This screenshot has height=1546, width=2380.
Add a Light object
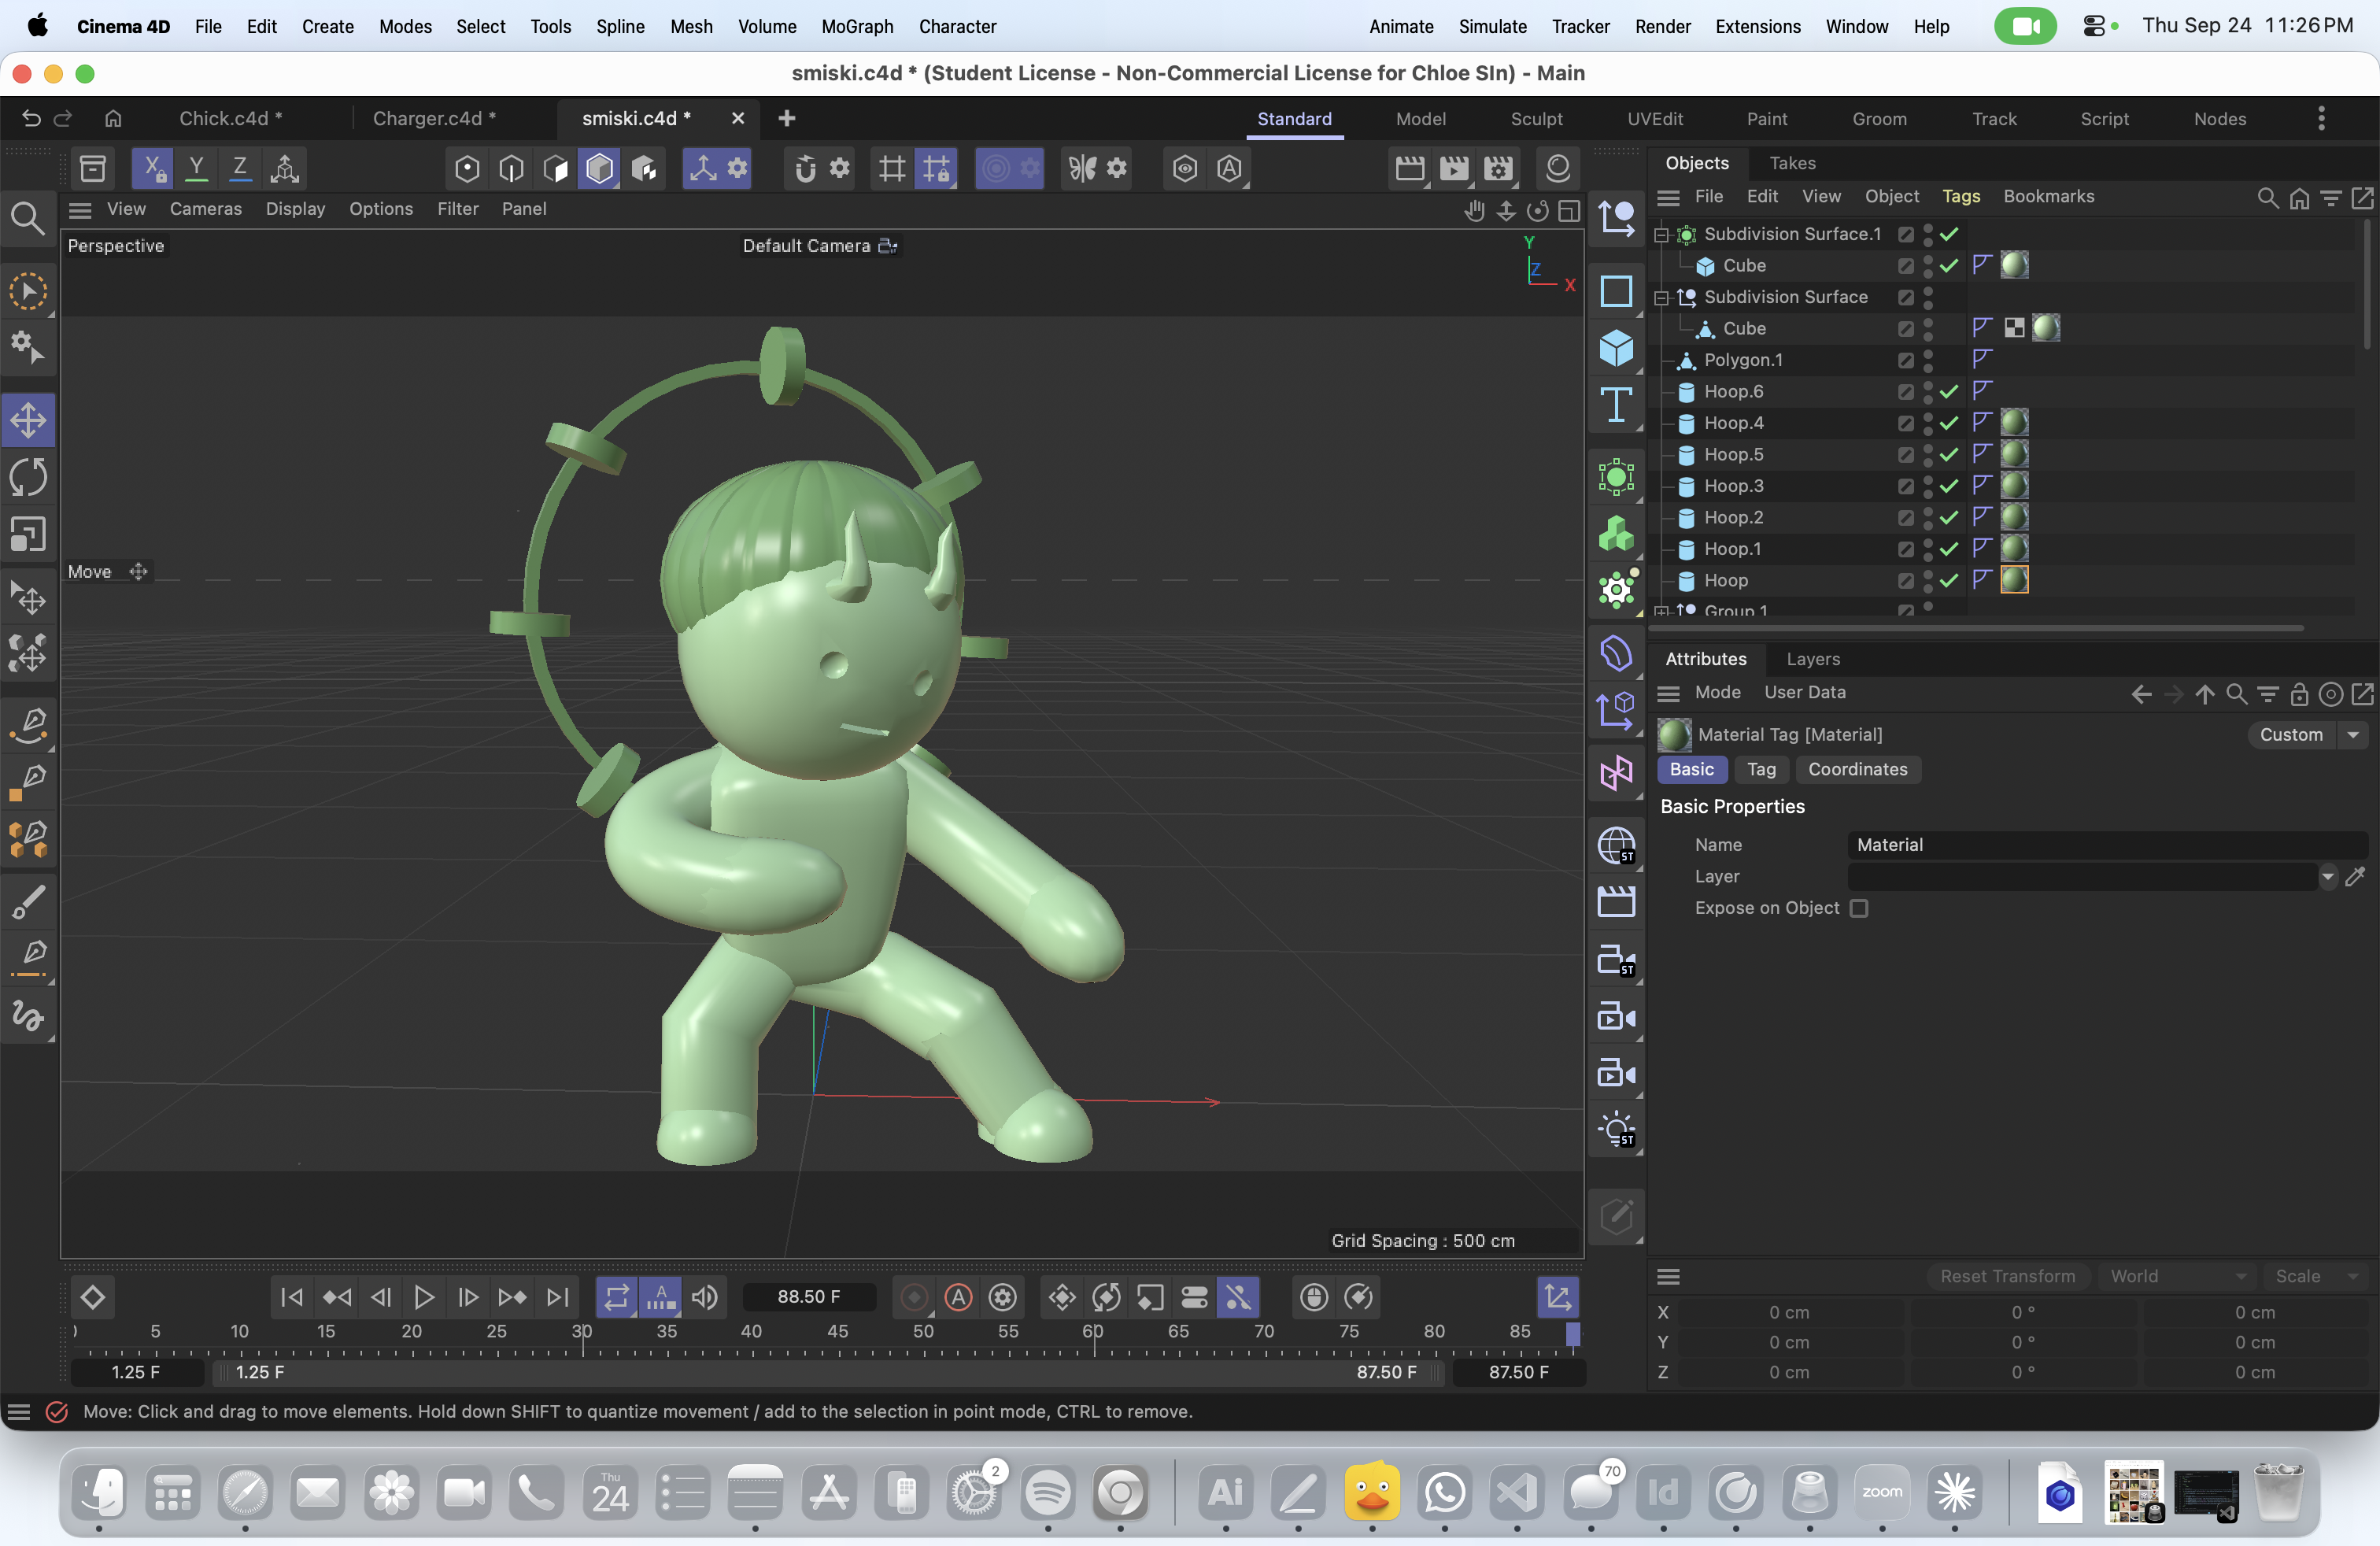[1616, 1130]
